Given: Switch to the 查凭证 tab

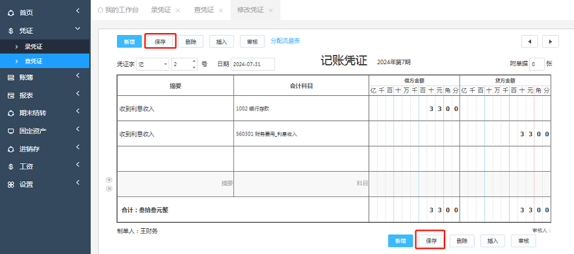Looking at the screenshot, I should point(204,10).
